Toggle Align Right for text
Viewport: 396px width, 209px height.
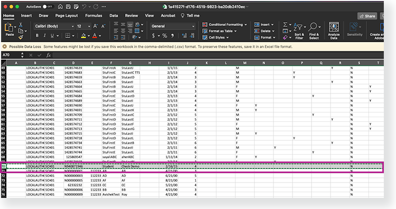click(130, 31)
